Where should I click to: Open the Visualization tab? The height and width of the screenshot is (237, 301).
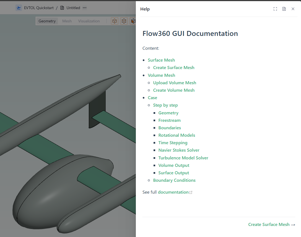coord(89,21)
